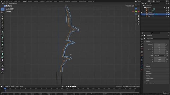The image size is (170, 95).
Task: Switch to the UV Editing workspace tab
Action: click(x=42, y=1)
